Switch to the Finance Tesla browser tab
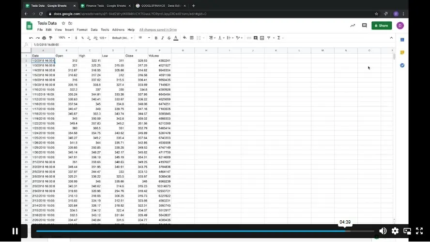 click(x=106, y=6)
